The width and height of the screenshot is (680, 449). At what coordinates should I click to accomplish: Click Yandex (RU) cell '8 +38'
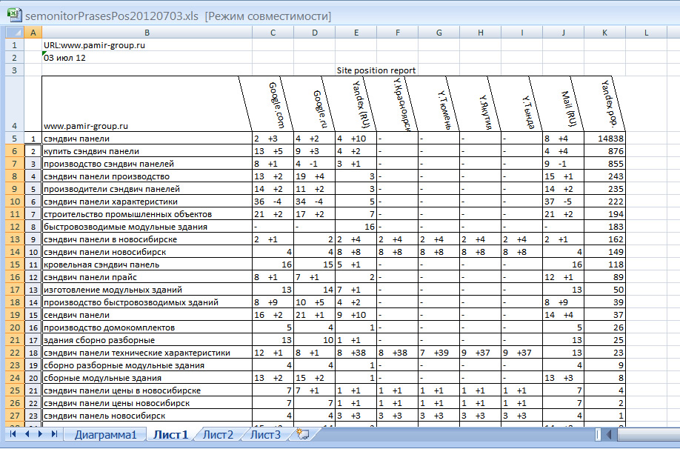(356, 353)
